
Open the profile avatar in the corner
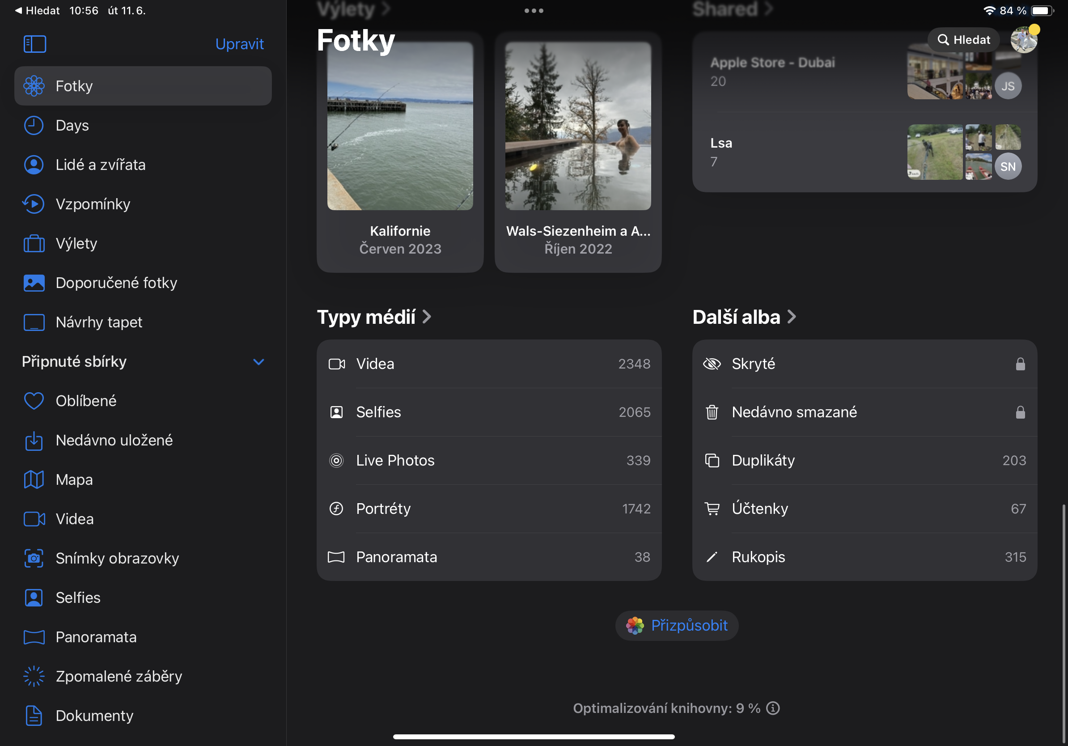tap(1025, 39)
